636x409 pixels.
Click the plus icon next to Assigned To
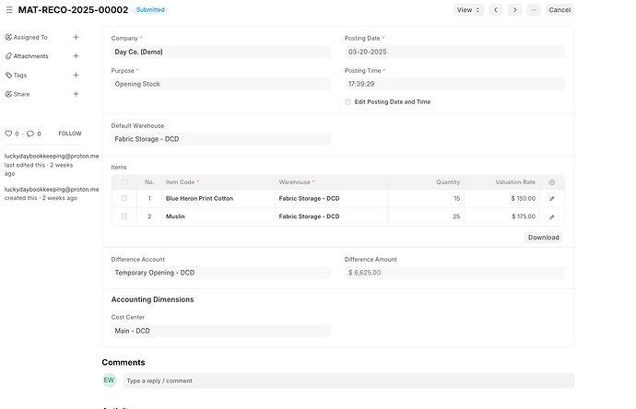pos(76,38)
